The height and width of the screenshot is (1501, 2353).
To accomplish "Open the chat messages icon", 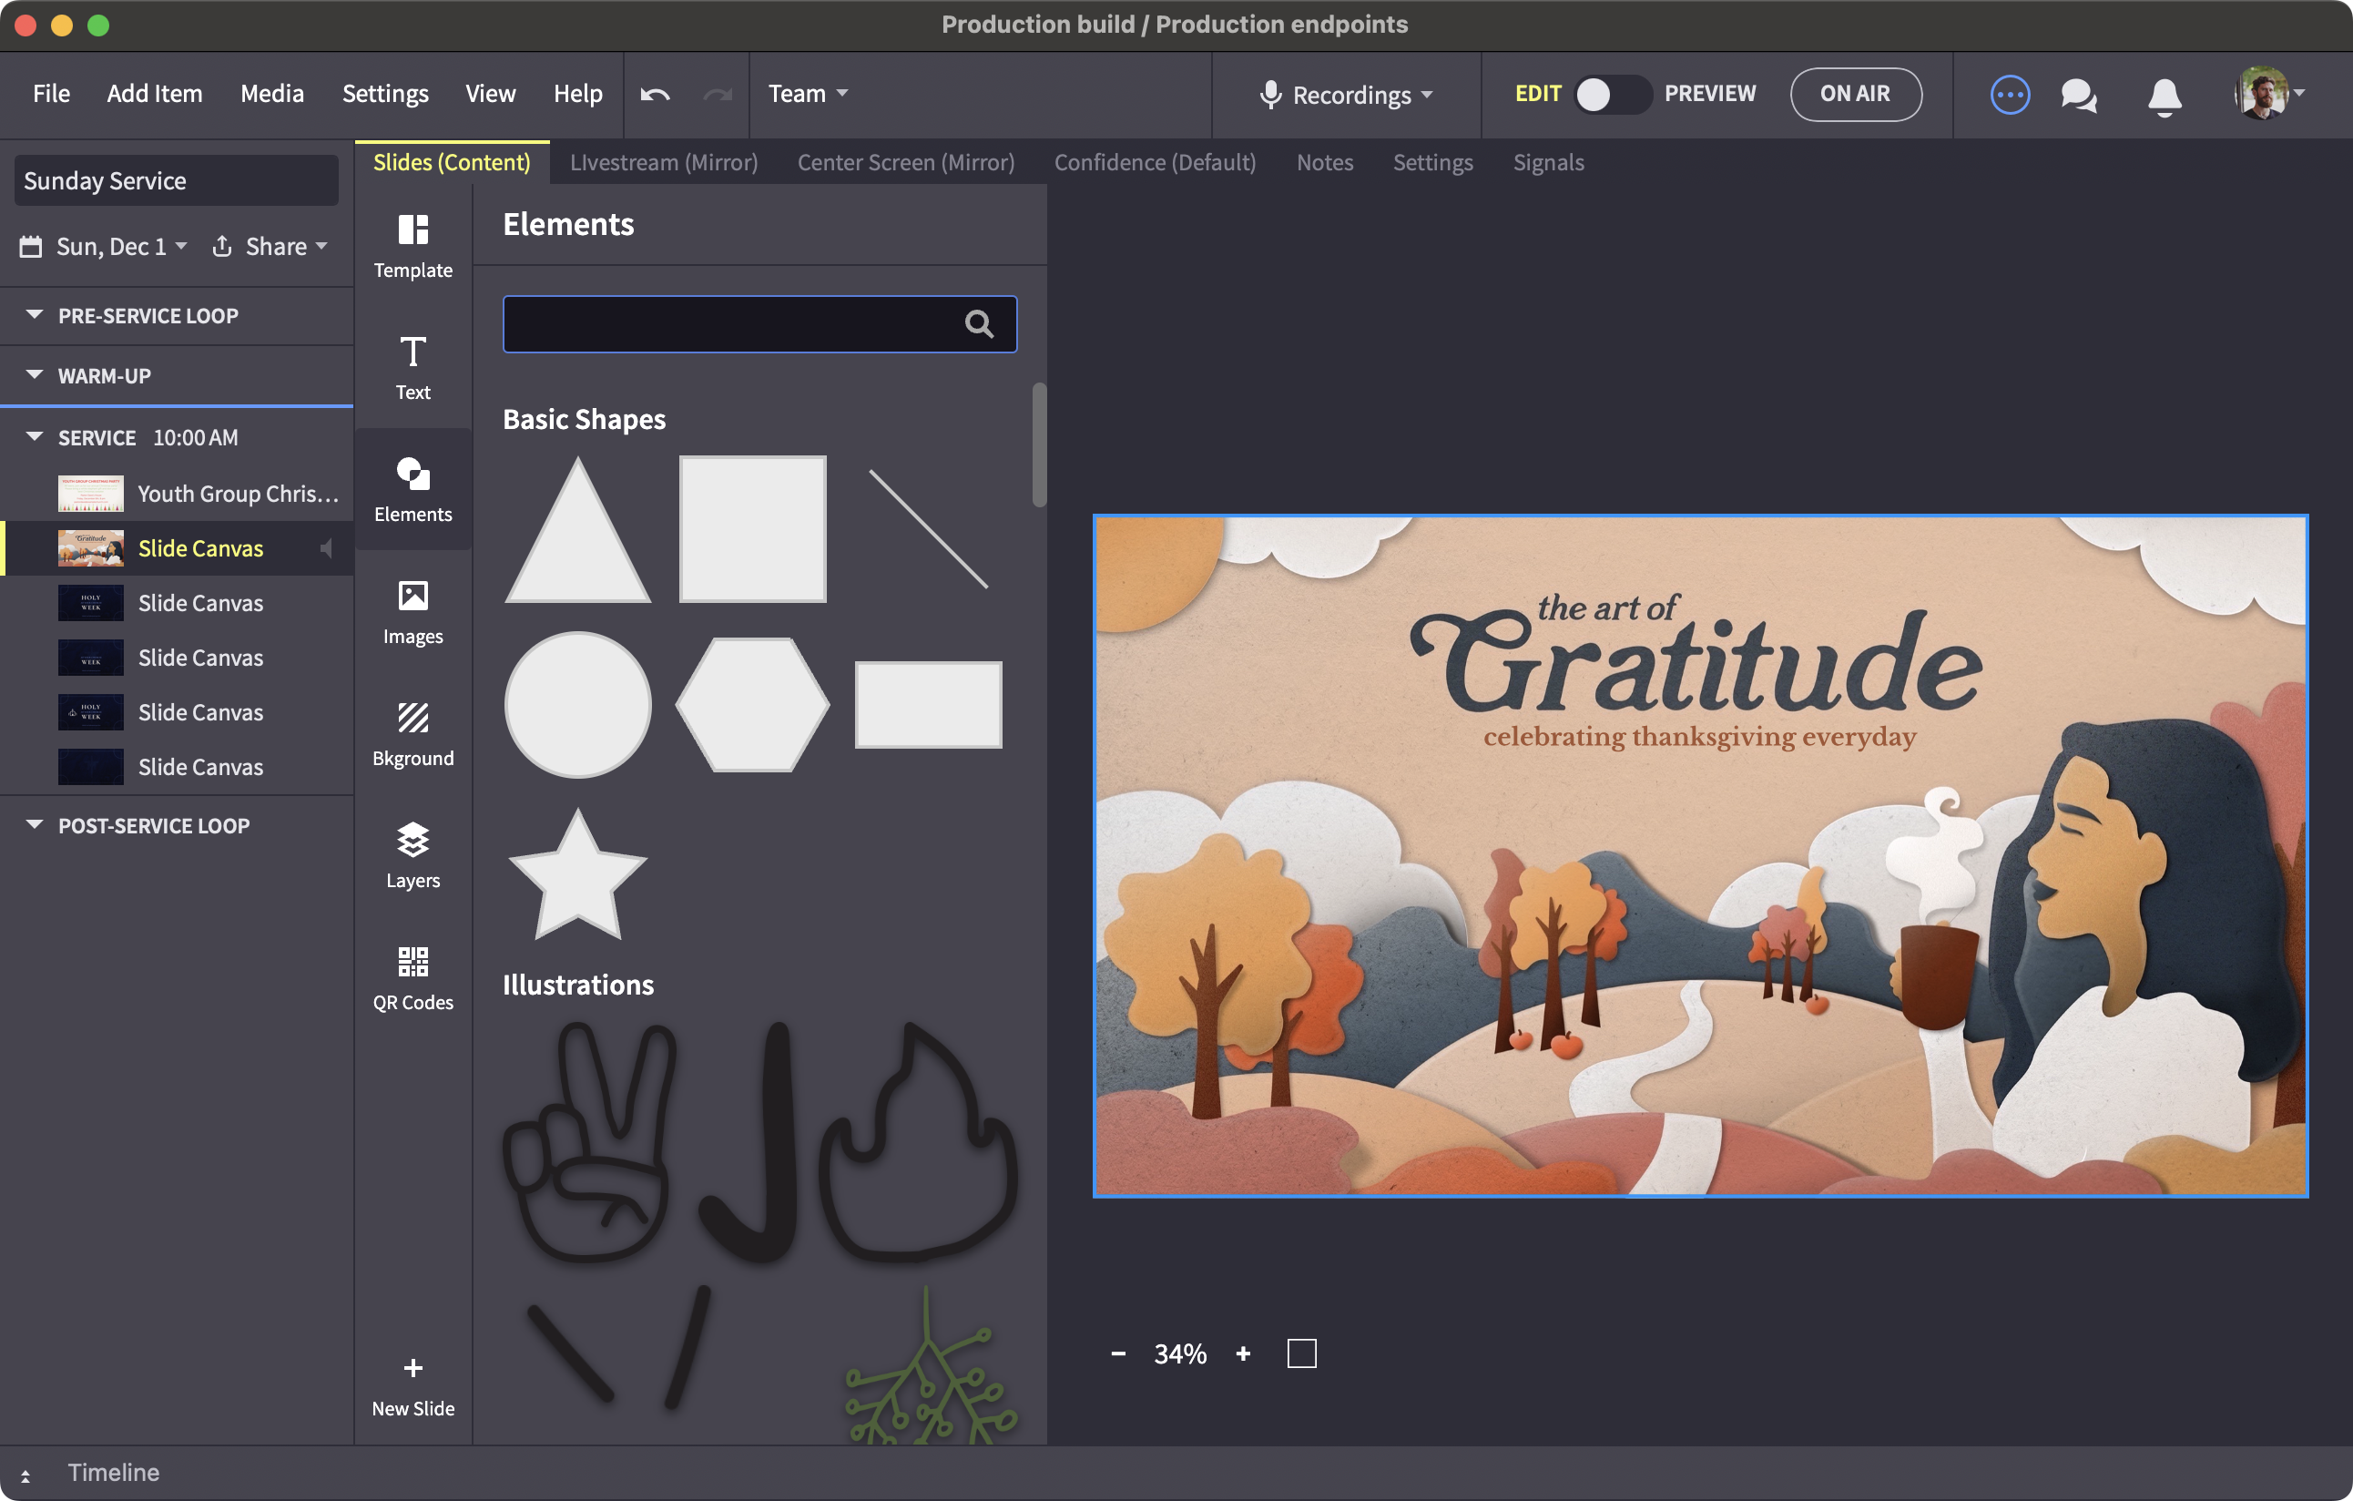I will tap(2078, 95).
